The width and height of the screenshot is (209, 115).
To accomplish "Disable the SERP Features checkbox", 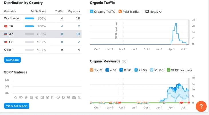I will 169,70.
